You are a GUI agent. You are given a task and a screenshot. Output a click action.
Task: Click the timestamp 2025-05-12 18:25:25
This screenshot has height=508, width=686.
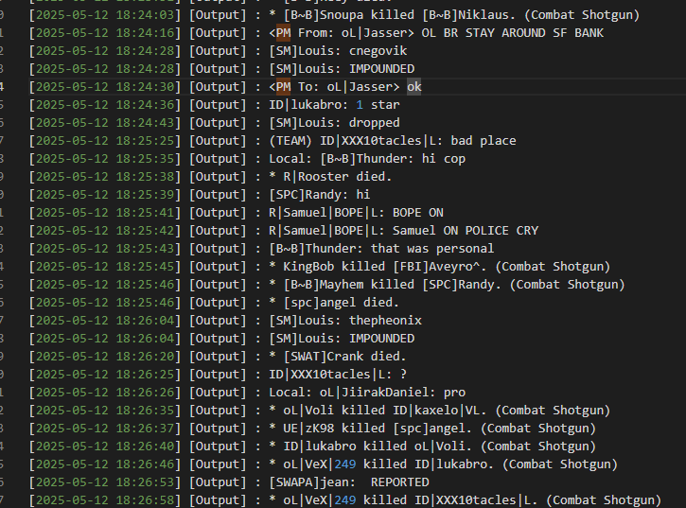(105, 140)
